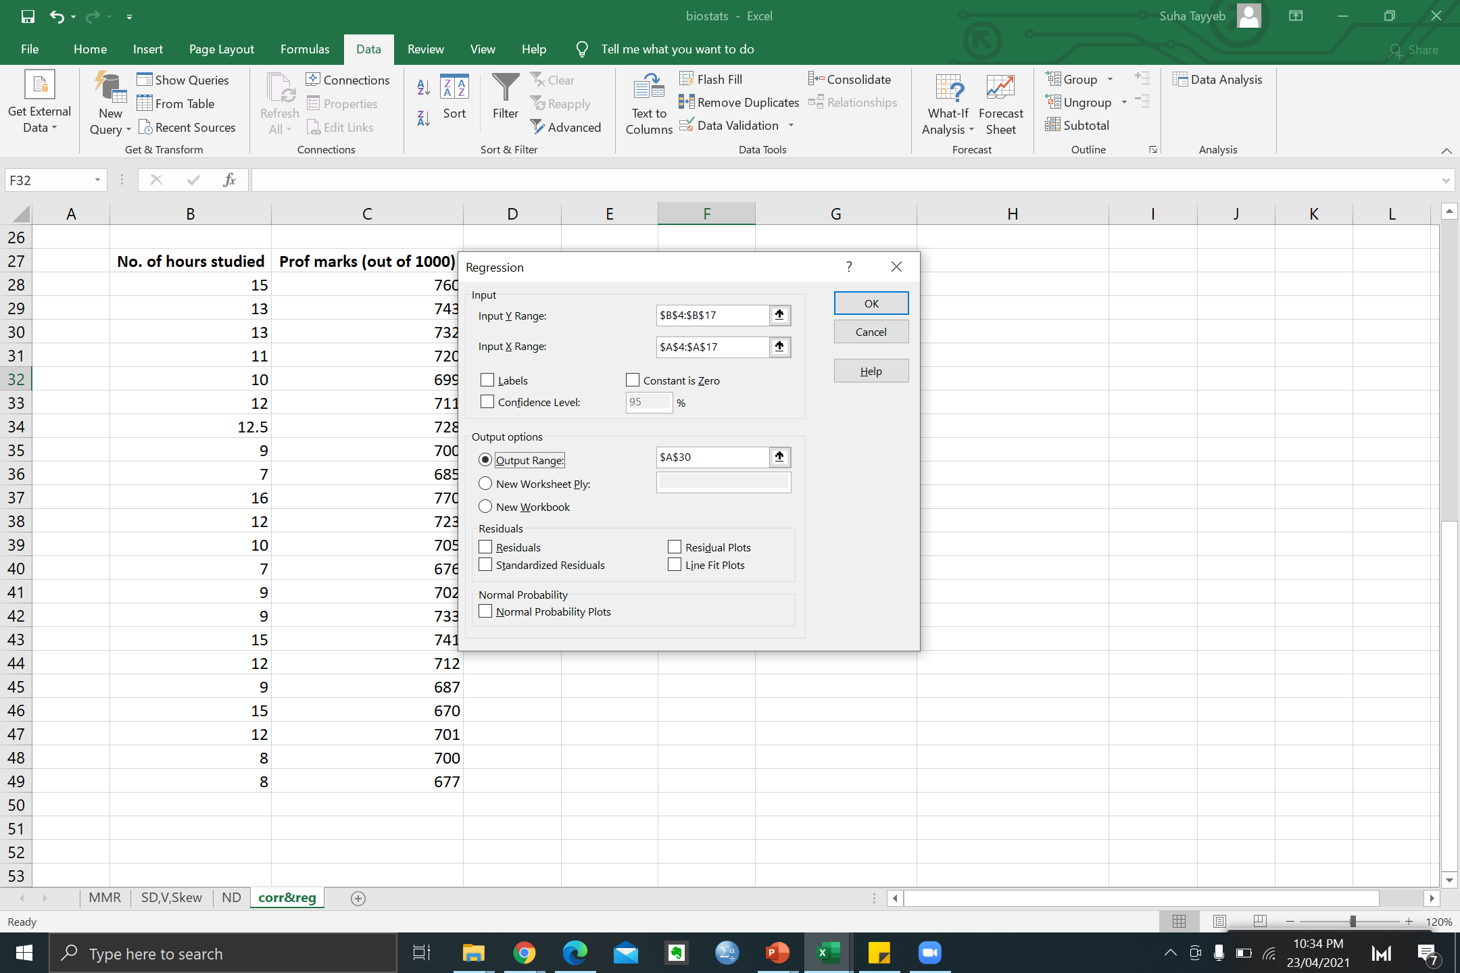The width and height of the screenshot is (1460, 973).
Task: Toggle the Residuals checkbox in dialog
Action: pos(485,546)
